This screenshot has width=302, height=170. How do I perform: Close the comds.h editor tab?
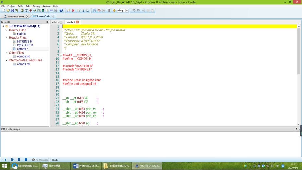tap(77, 22)
